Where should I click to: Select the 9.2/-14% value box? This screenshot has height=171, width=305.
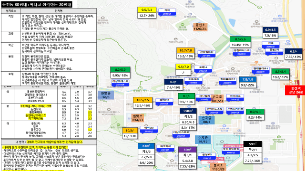255,117
